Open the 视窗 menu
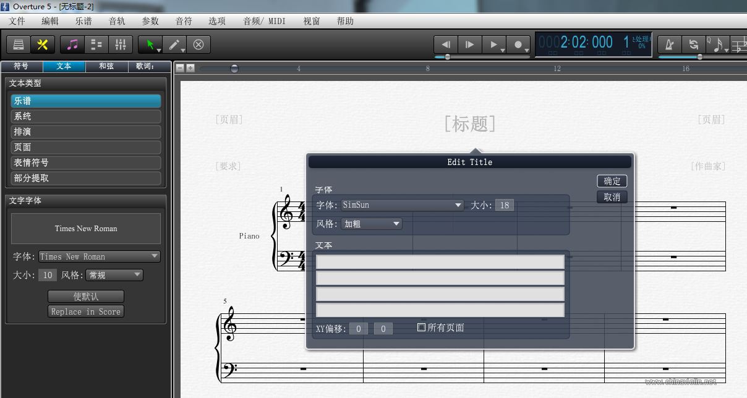This screenshot has height=398, width=747. click(x=312, y=21)
